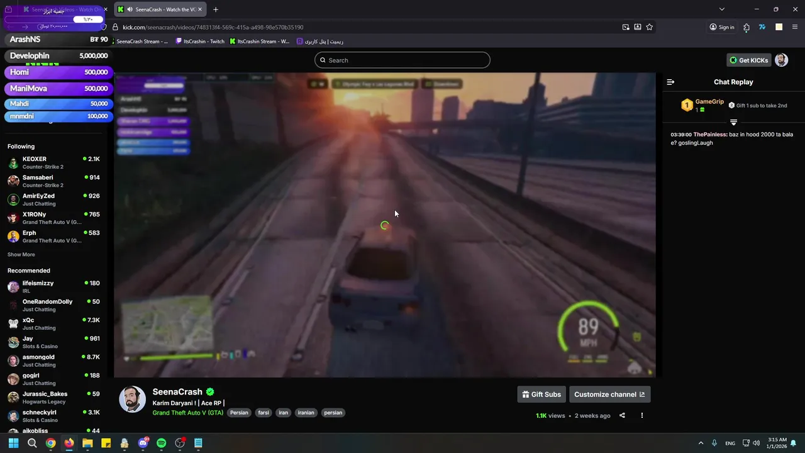This screenshot has width=805, height=453.
Task: Open Discord from the taskbar
Action: (x=143, y=443)
